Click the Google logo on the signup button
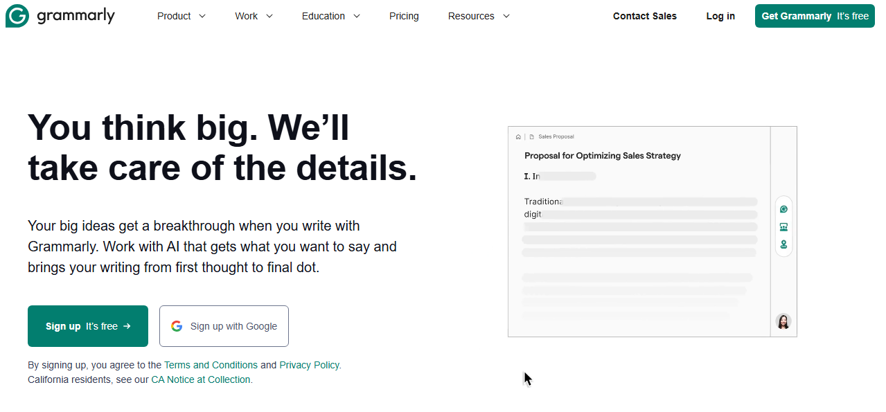 click(x=177, y=326)
